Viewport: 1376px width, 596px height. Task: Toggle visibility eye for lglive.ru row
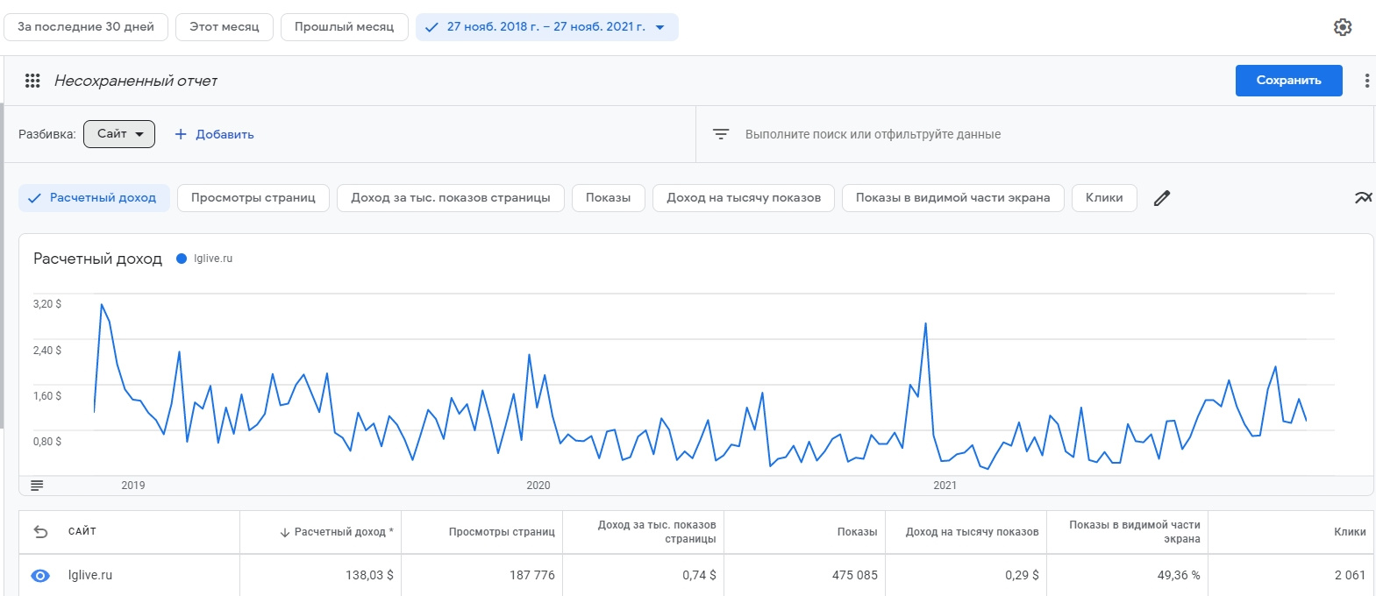click(x=40, y=576)
